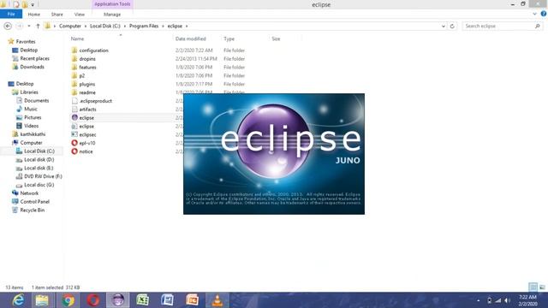This screenshot has width=548, height=308.
Task: Select the karthikkathi user folder
Action: [x=33, y=134]
